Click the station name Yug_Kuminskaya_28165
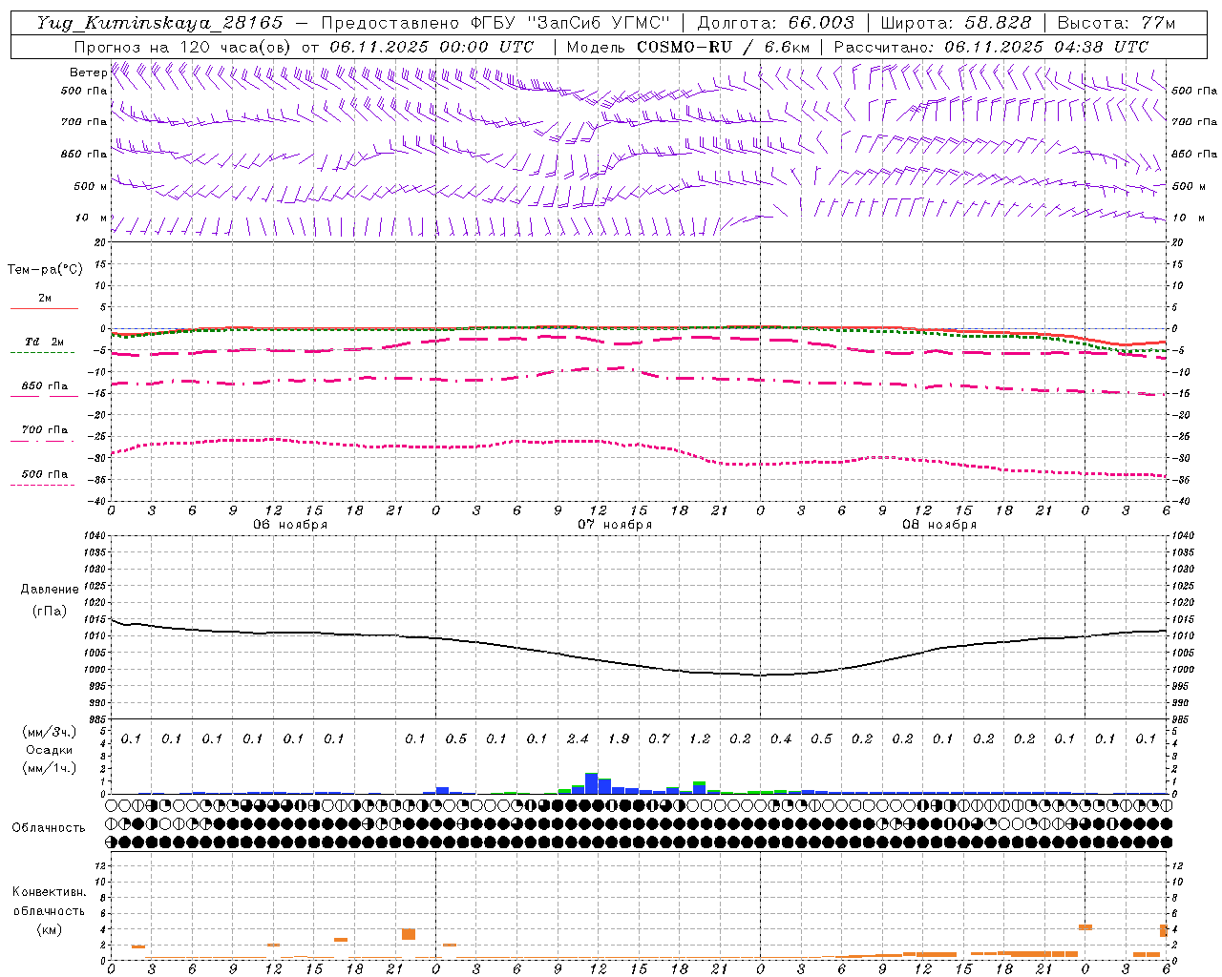Viewport: 1222px width, 977px height. pyautogui.click(x=159, y=23)
